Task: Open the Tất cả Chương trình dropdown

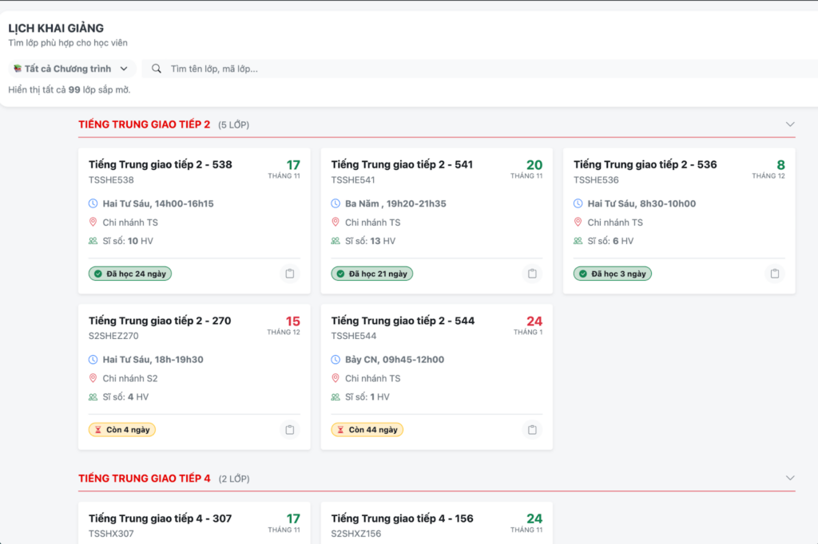Action: tap(72, 69)
